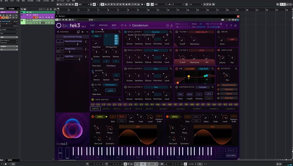Enable the Chorus effect power button
This screenshot has width=293, height=166.
218,94
